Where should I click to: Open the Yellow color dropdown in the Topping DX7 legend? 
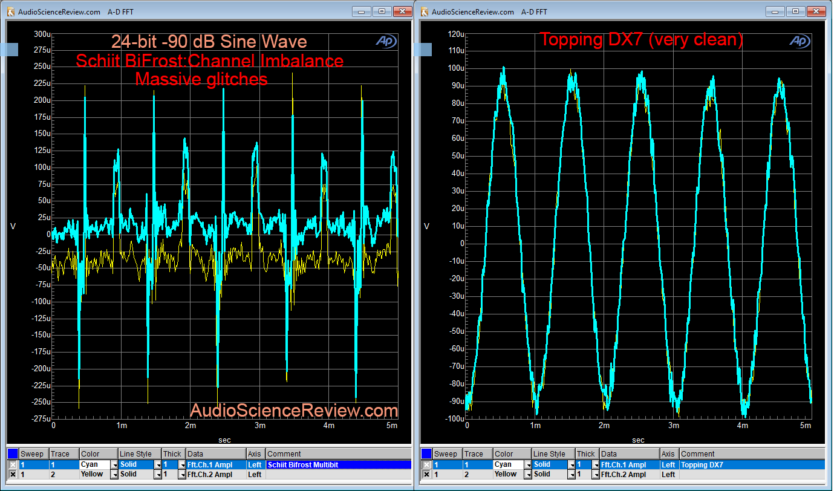[x=527, y=474]
